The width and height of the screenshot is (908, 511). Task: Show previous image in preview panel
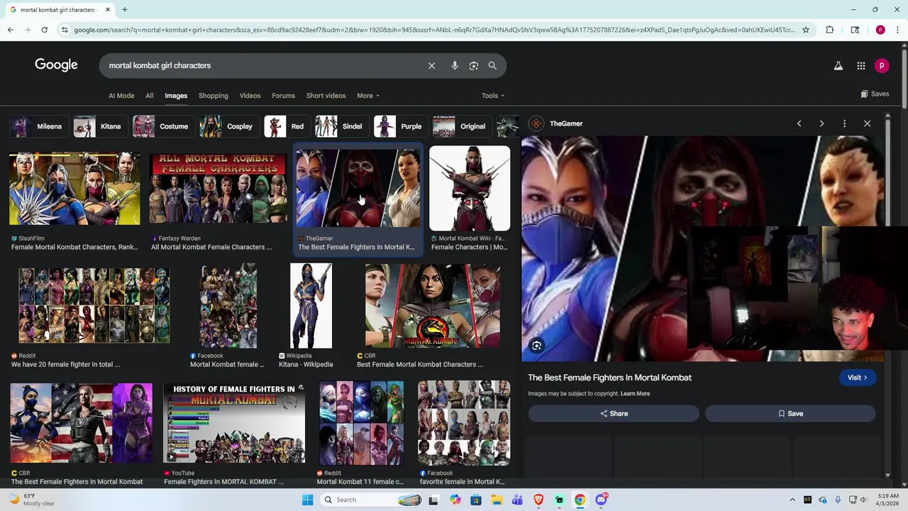(x=799, y=123)
